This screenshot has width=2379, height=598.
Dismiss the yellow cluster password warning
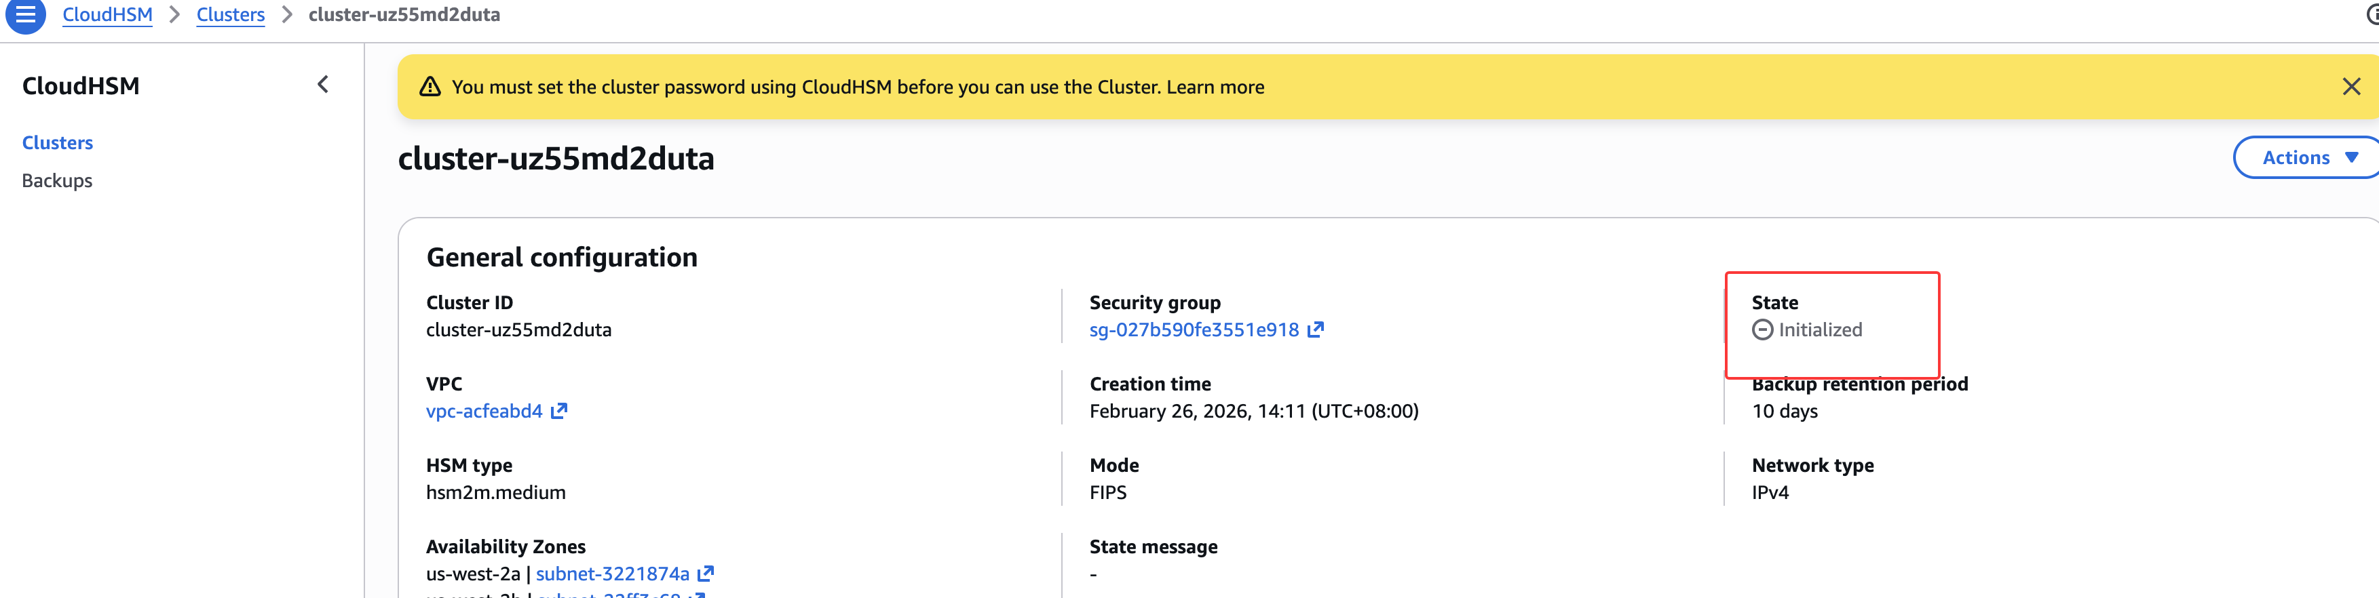[x=2351, y=87]
